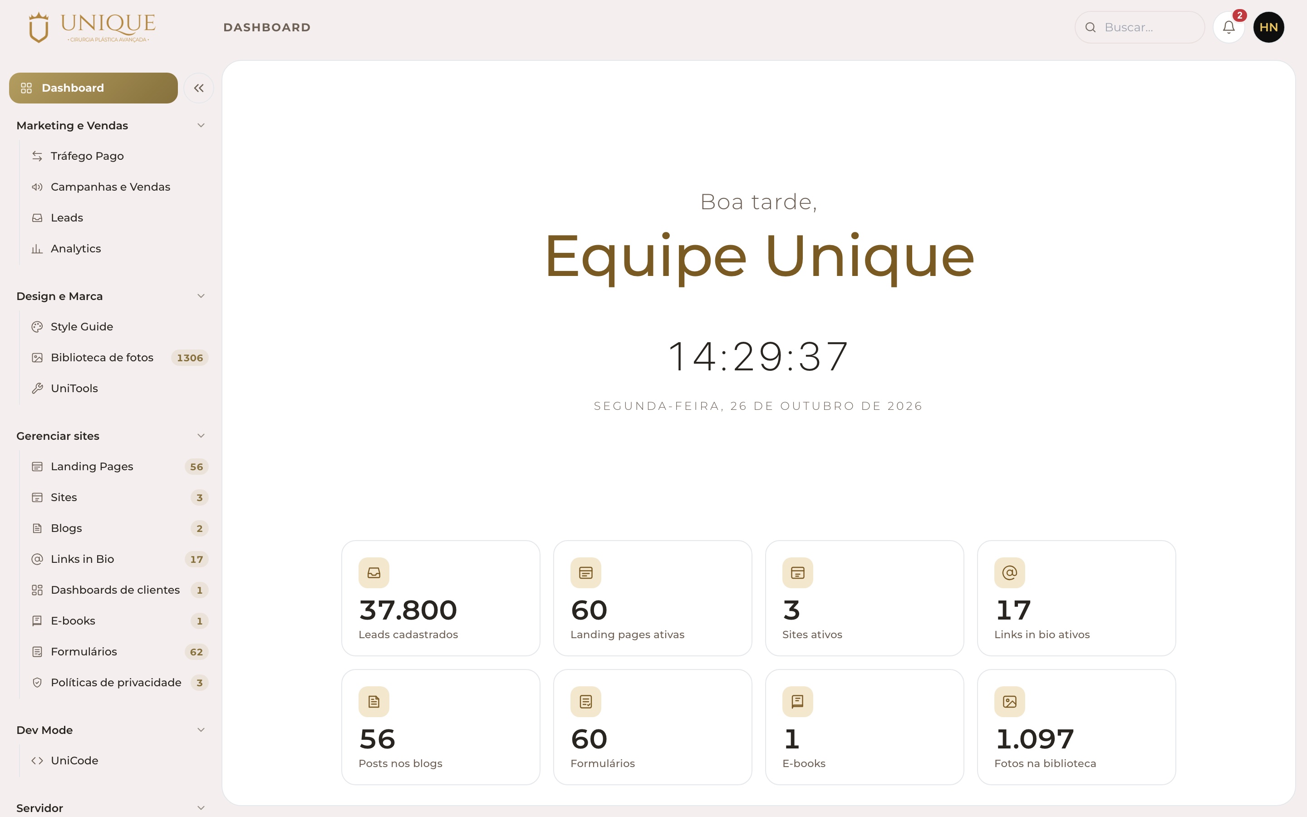Click the Analytics bar chart icon
The image size is (1307, 817).
click(37, 249)
